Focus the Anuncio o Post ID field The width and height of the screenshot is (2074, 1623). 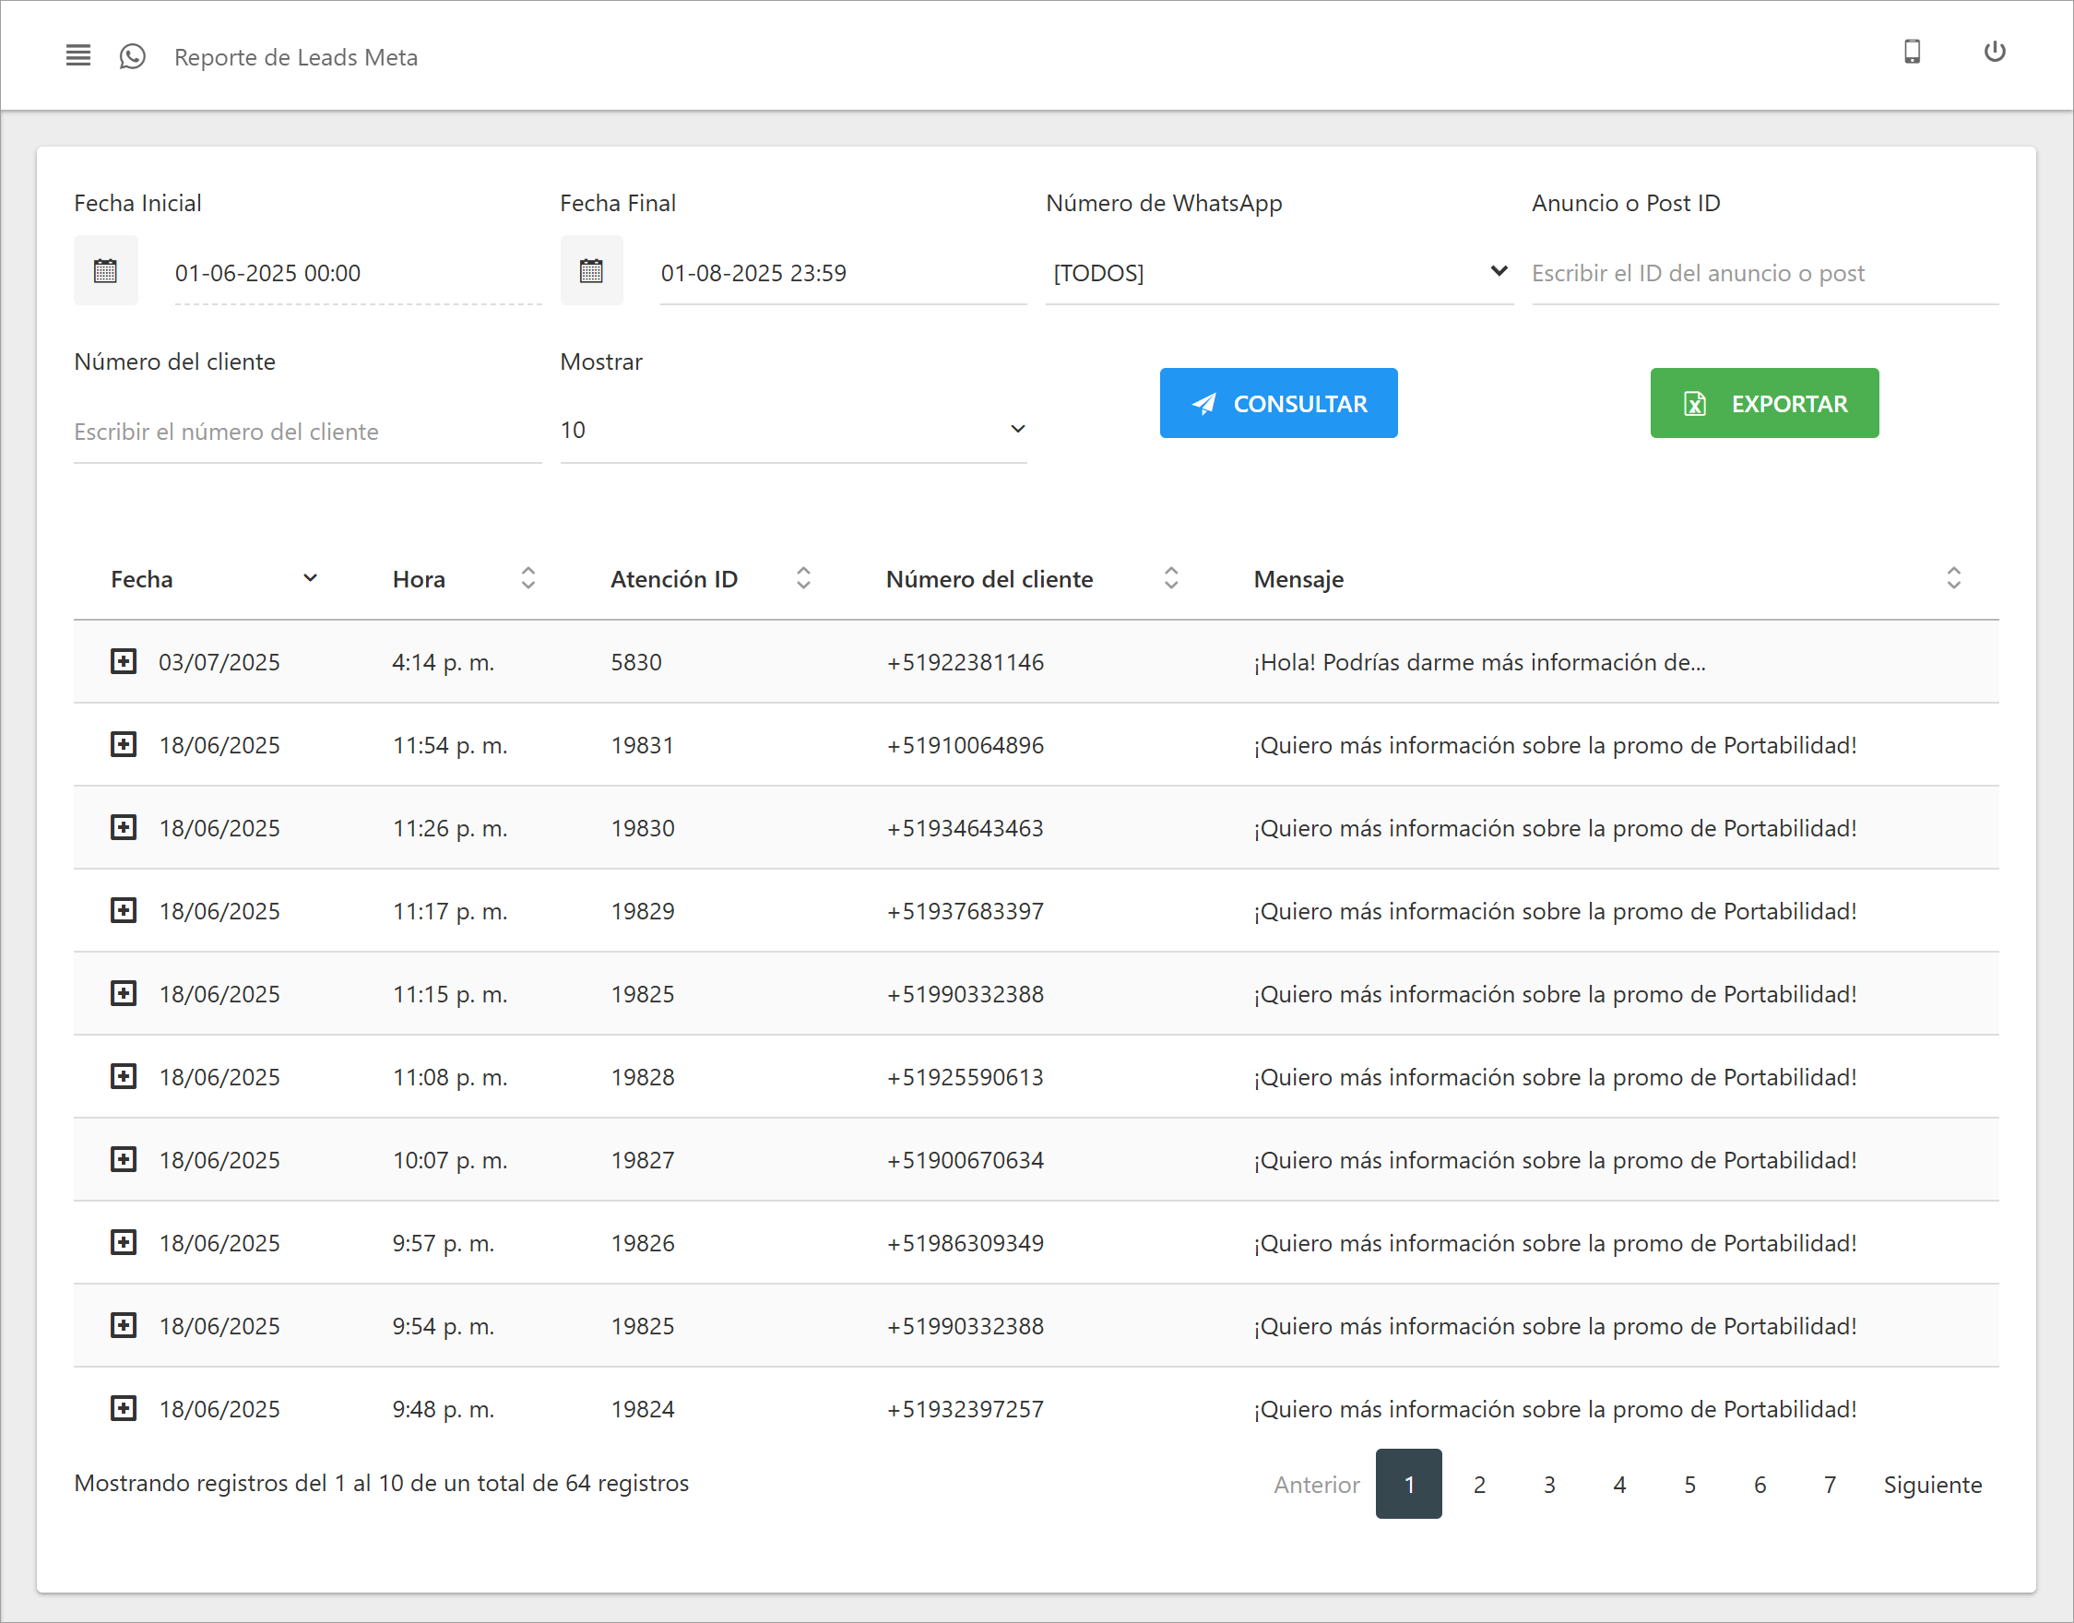click(1763, 274)
